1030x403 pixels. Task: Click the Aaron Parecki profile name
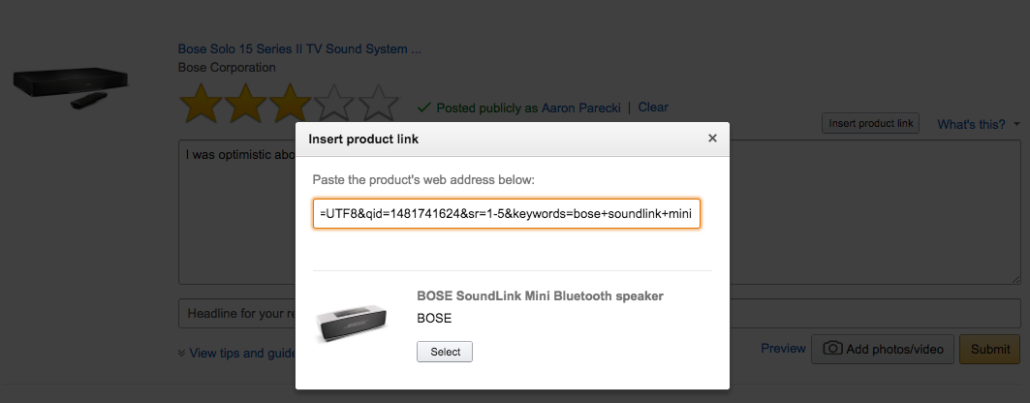point(580,108)
